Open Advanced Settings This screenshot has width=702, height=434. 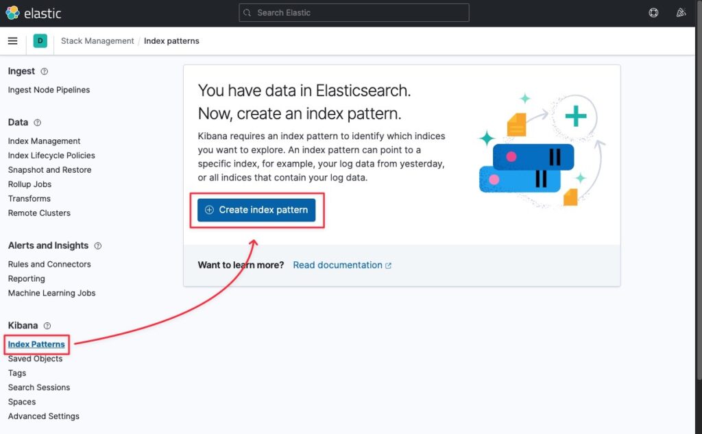(43, 416)
